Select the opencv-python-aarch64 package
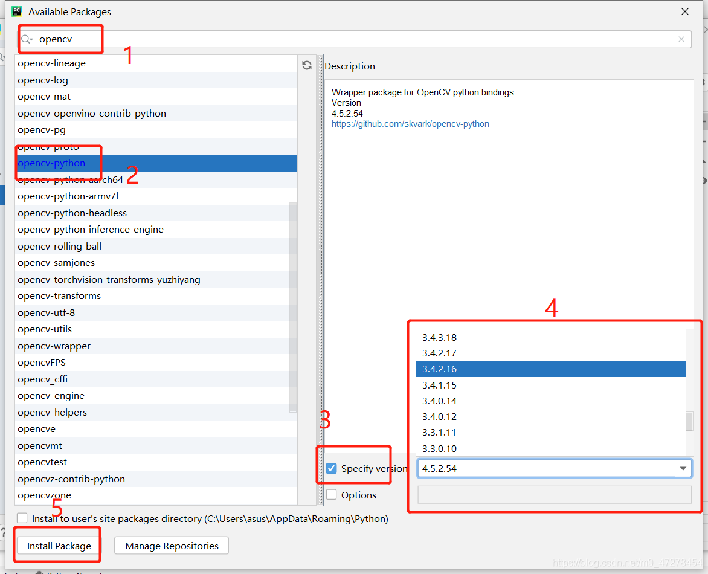Image resolution: width=708 pixels, height=574 pixels. pos(156,179)
